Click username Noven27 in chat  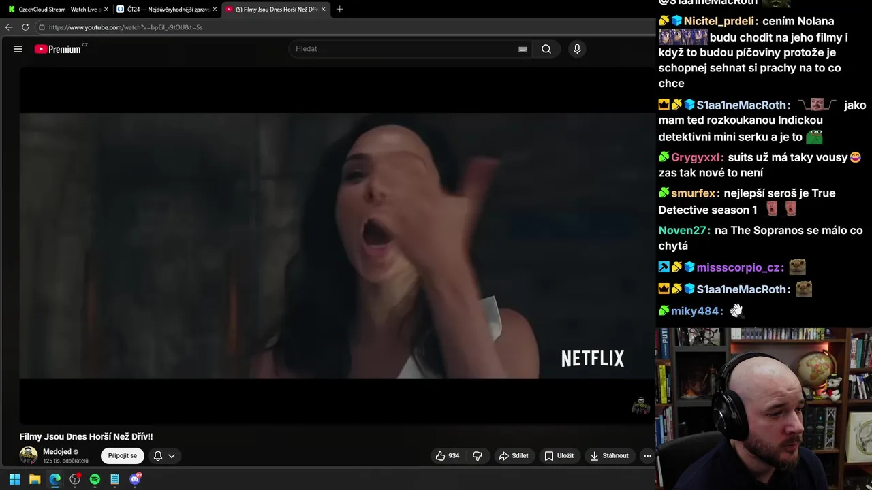point(683,231)
